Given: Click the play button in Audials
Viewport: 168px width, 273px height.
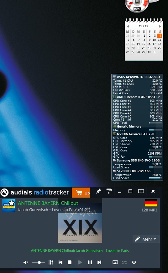Looking at the screenshot, I should (x=80, y=262).
